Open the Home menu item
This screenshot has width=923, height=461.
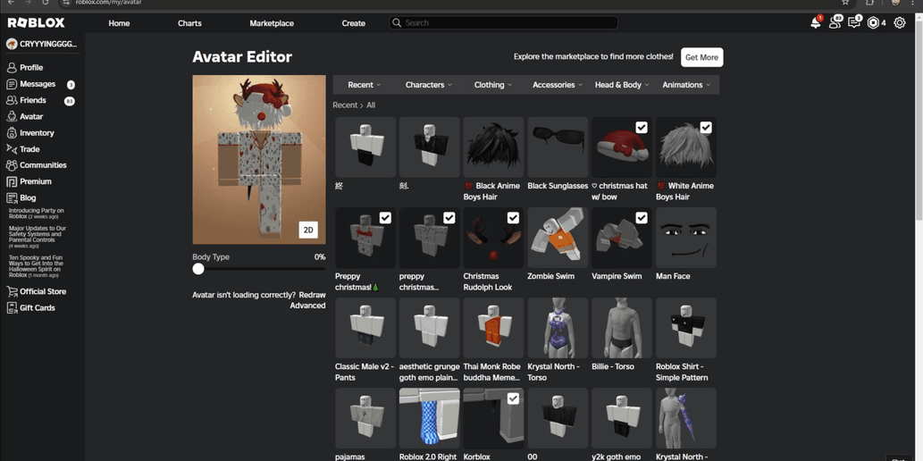(x=119, y=23)
